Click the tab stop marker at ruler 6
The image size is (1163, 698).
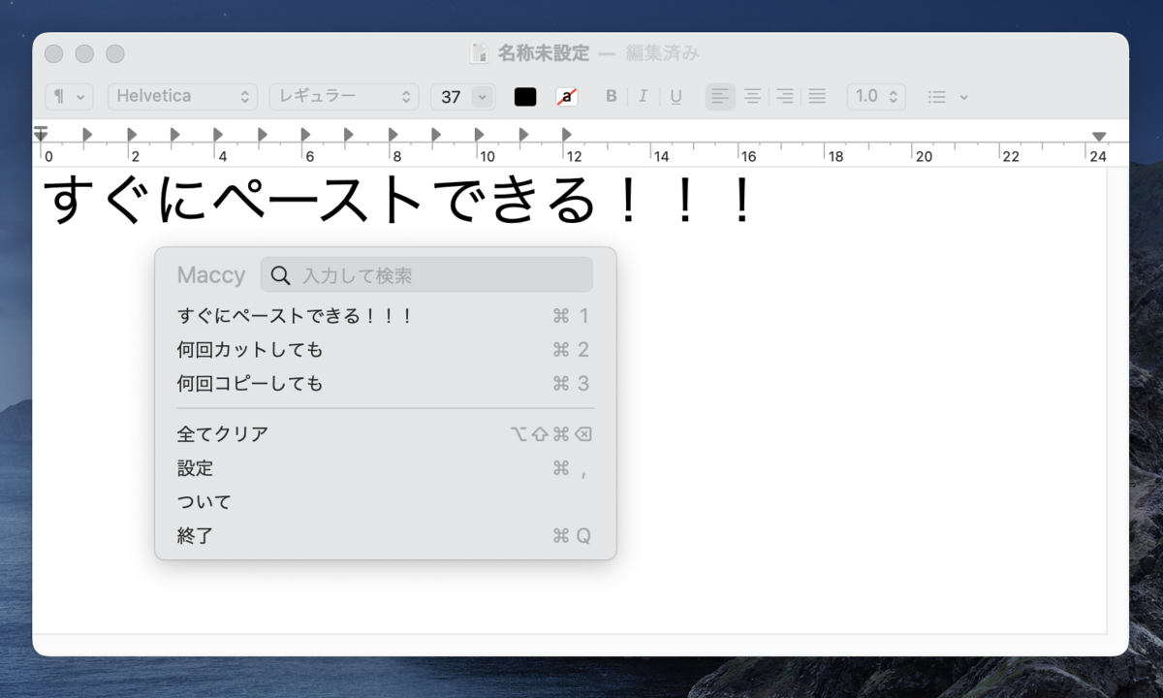point(305,135)
